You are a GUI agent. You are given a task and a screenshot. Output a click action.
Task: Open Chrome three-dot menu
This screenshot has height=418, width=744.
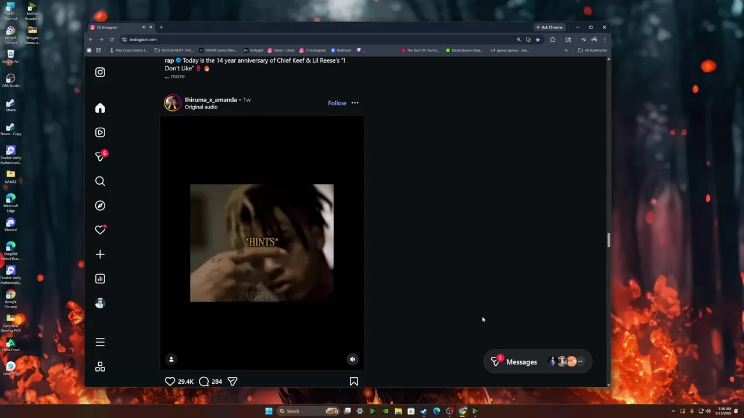pyautogui.click(x=604, y=39)
